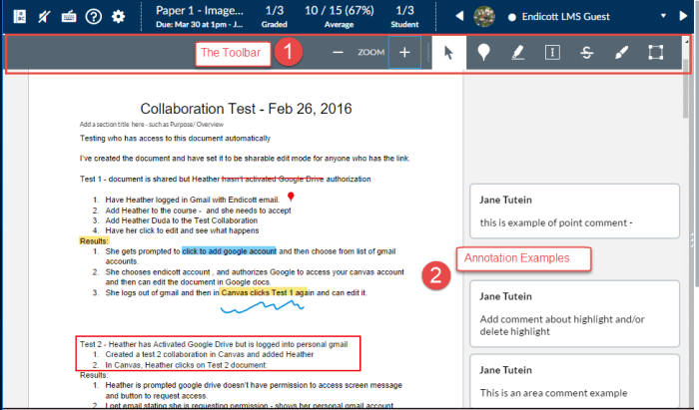
Task: Select the pointer selection tool
Action: (449, 53)
